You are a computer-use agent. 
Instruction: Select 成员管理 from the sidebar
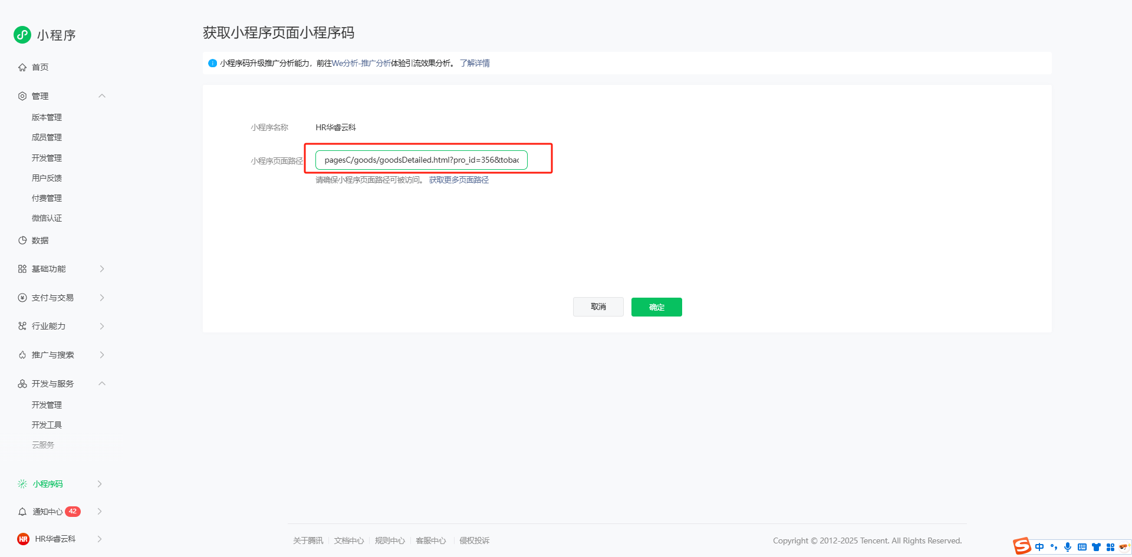47,137
